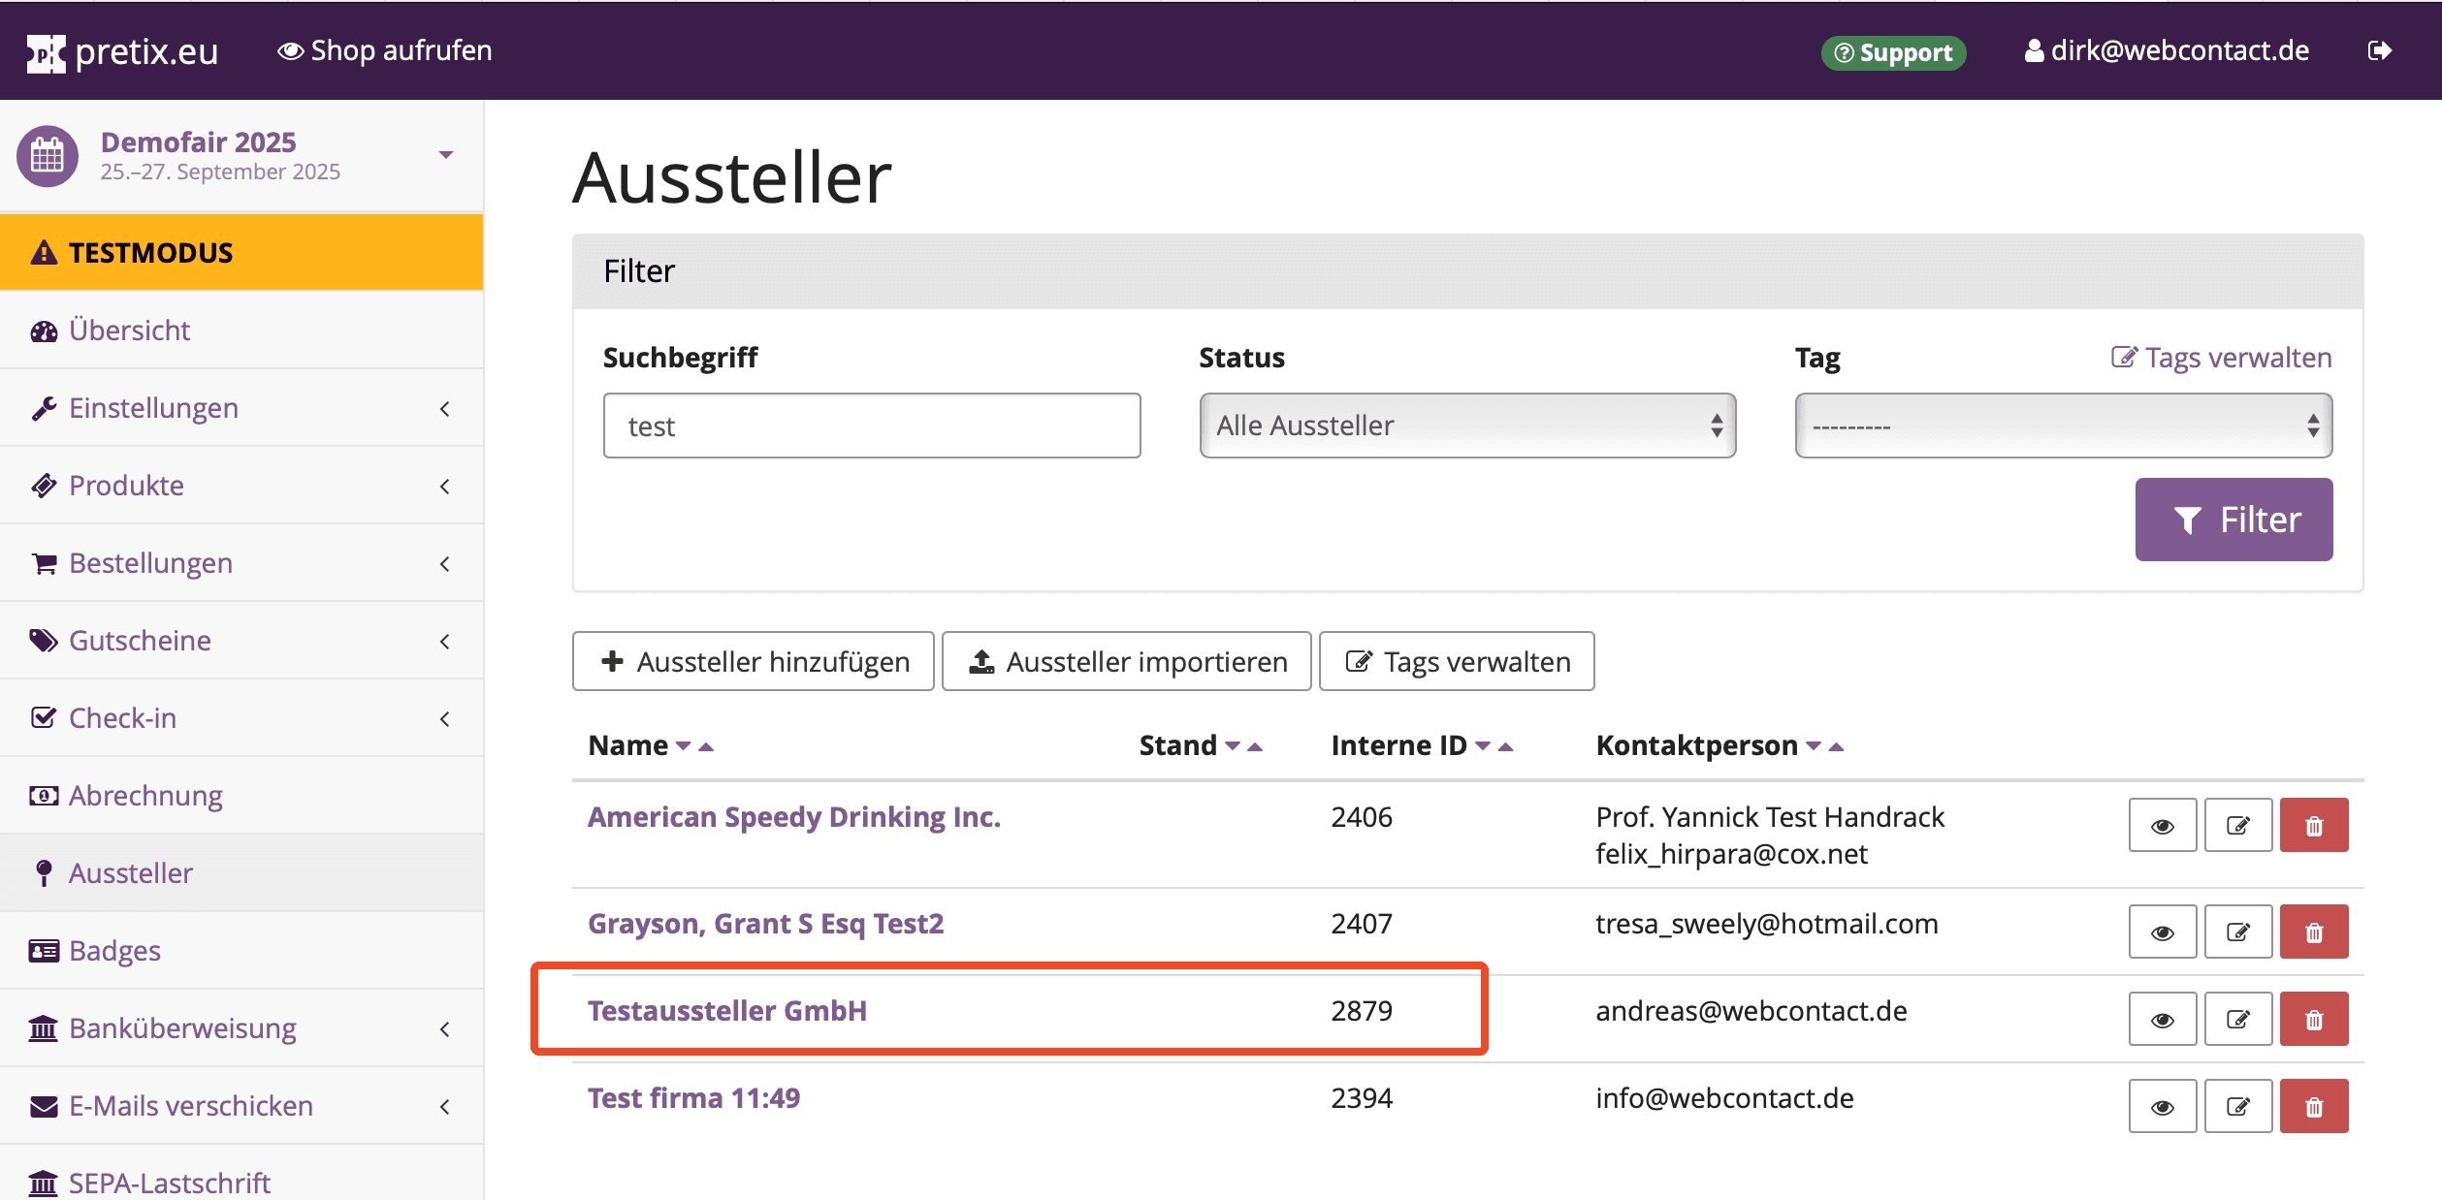This screenshot has height=1200, width=2442.
Task: Expand the Einstellungen menu chevron
Action: tap(445, 408)
